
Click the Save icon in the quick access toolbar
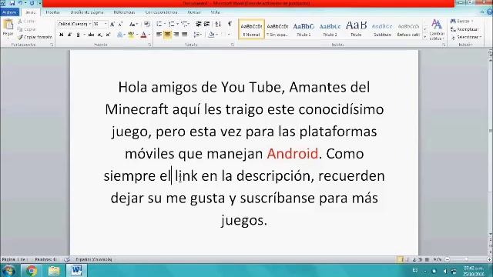click(x=12, y=3)
